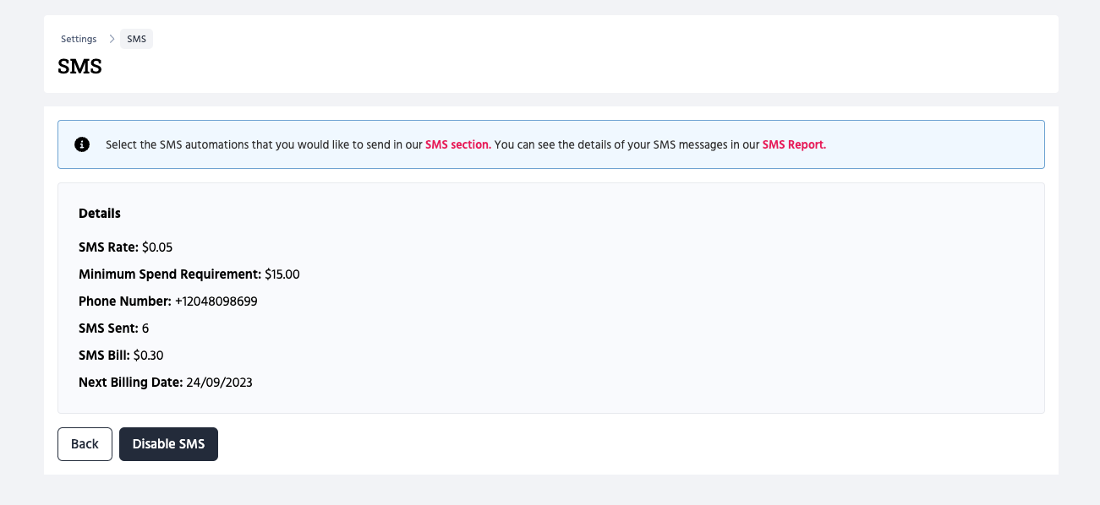Click the Next Billing Date label
The height and width of the screenshot is (505, 1100).
point(130,383)
